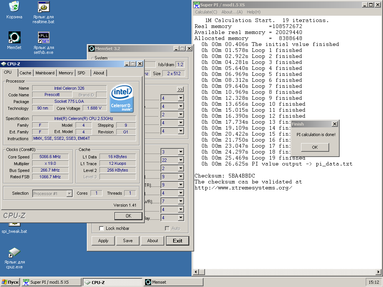Open the Help(H) menu in Super PI

pyautogui.click(x=254, y=12)
